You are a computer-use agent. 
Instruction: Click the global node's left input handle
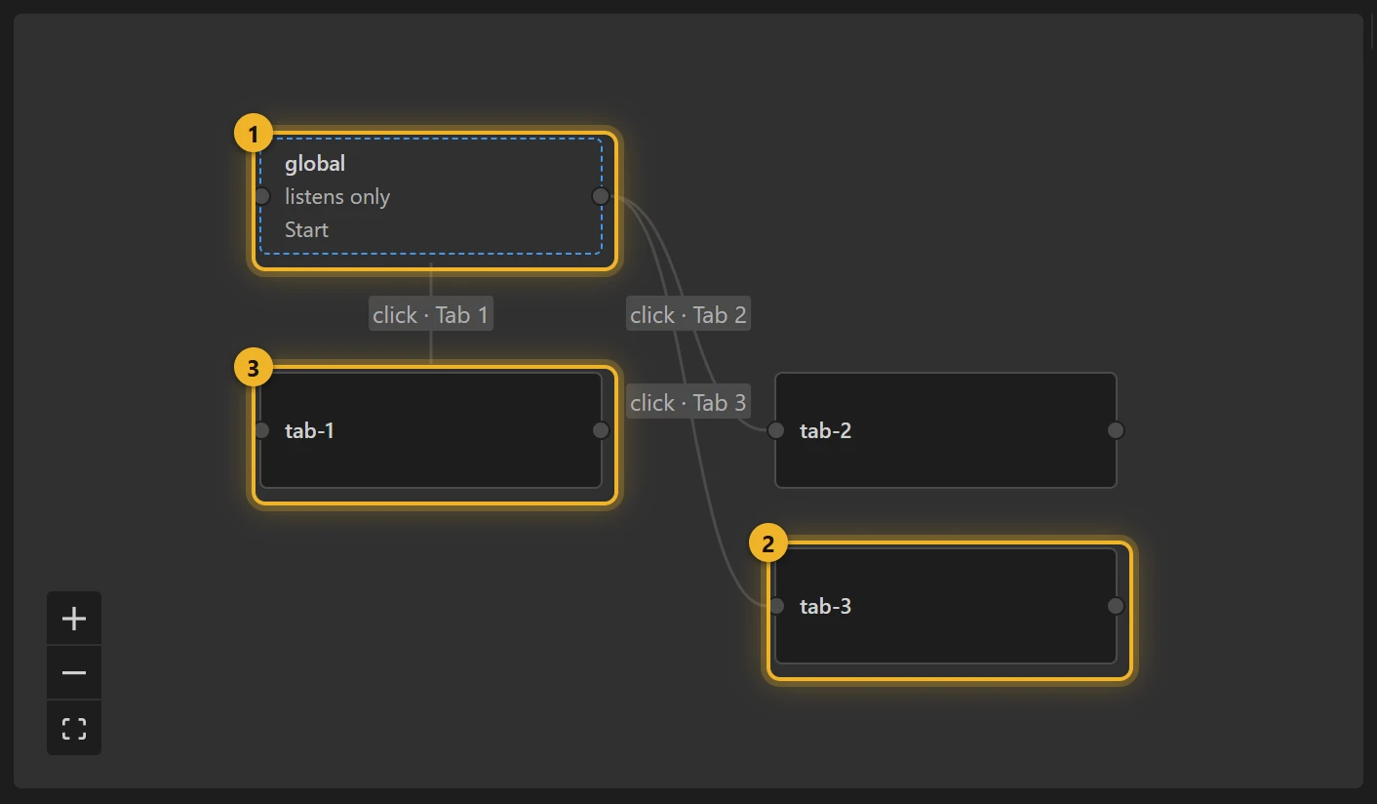point(261,196)
